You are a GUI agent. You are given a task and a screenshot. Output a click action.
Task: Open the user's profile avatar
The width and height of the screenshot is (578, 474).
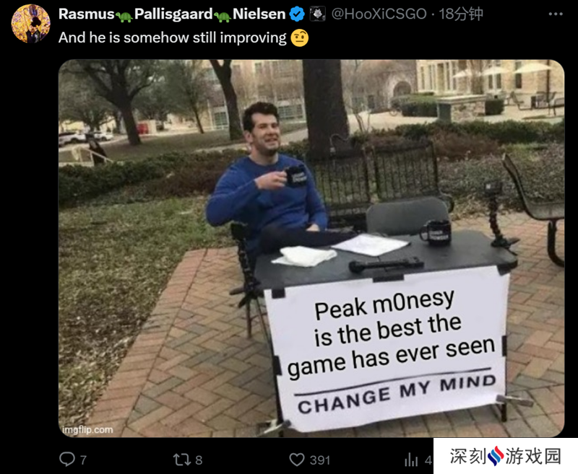pyautogui.click(x=31, y=24)
